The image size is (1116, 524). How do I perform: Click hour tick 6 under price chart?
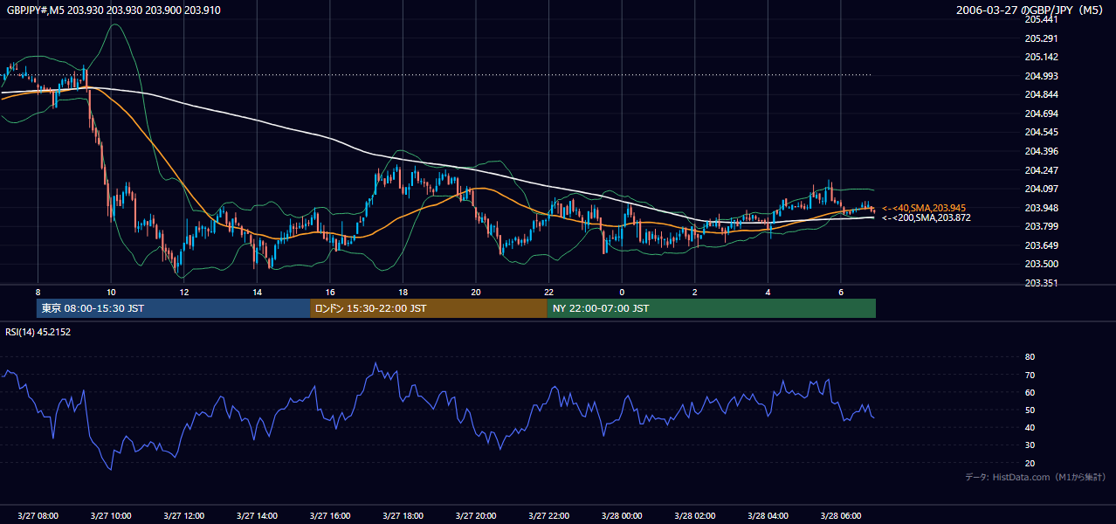point(841,291)
